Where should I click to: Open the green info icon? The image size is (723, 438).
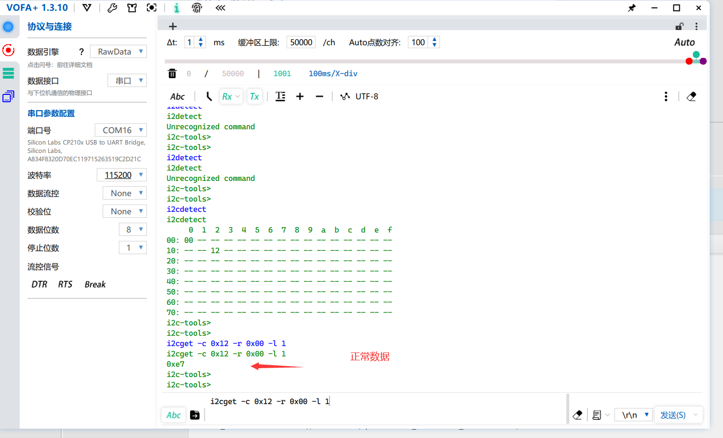177,8
